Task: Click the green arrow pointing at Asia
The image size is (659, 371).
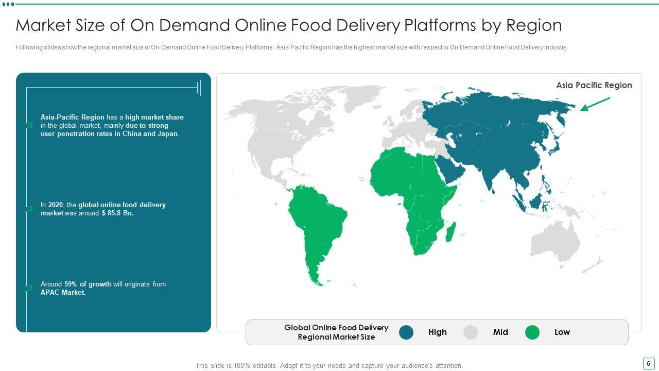Action: [x=595, y=104]
